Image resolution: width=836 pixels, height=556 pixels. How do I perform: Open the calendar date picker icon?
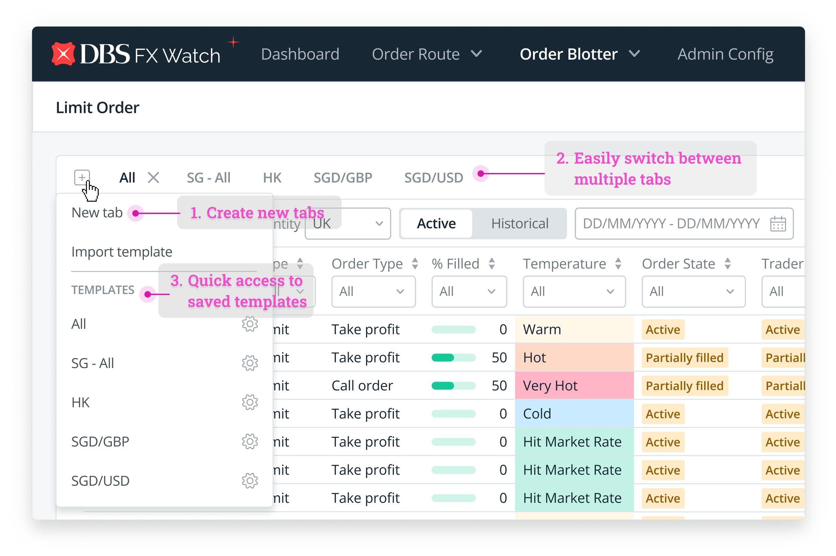coord(778,224)
